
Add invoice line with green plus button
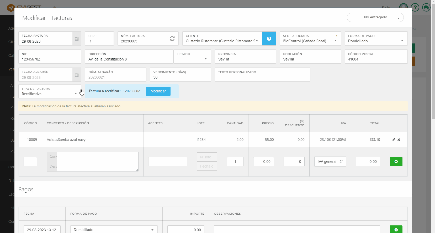[x=396, y=162]
